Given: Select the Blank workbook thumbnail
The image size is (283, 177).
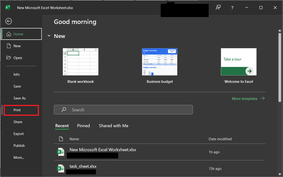Looking at the screenshot, I should 80,62.
